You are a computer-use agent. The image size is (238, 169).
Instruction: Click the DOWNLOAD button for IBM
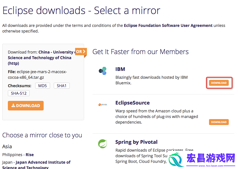[x=219, y=83]
